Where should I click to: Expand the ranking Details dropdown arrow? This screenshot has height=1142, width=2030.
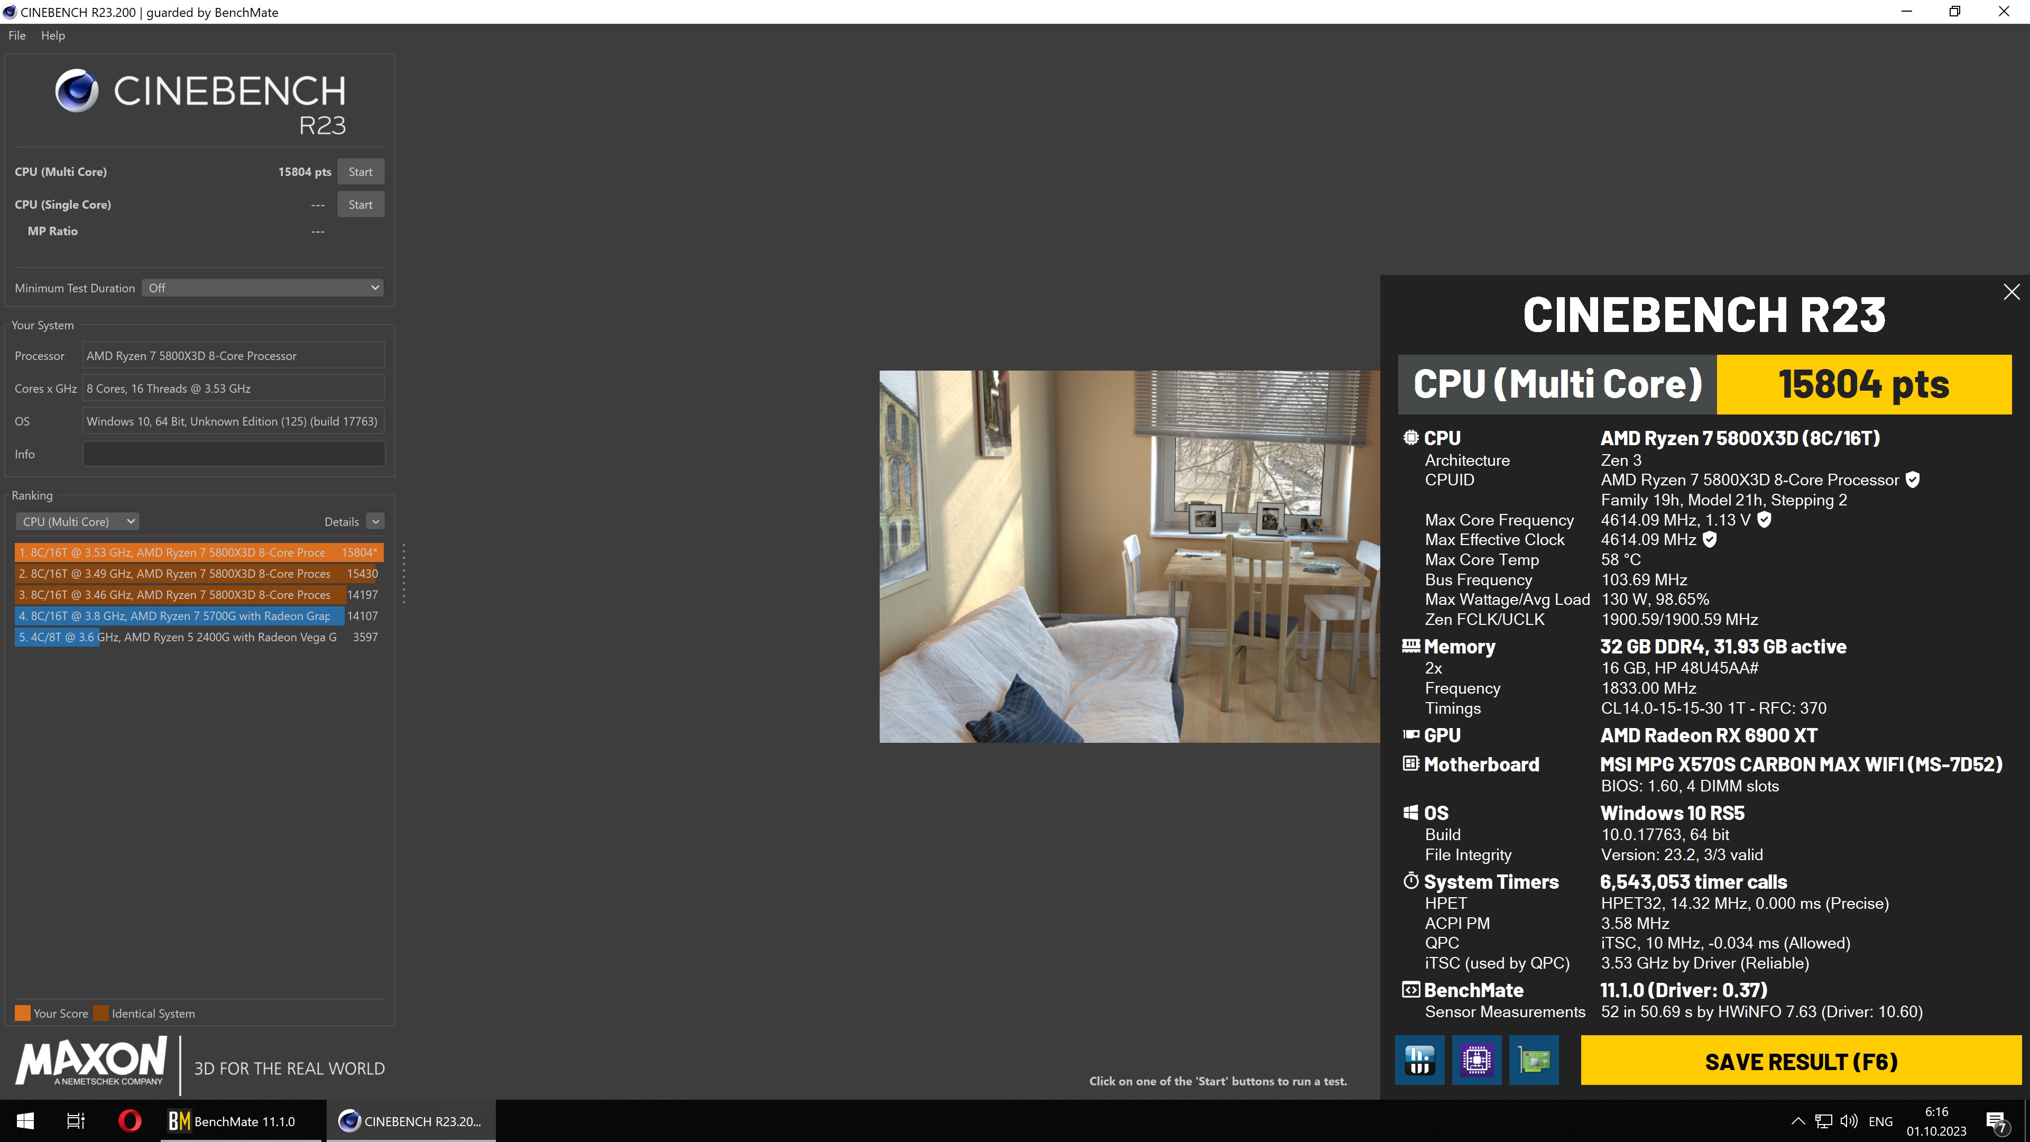click(x=376, y=522)
